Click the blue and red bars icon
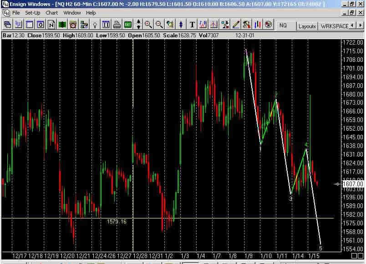The image size is (366, 264). point(258,25)
